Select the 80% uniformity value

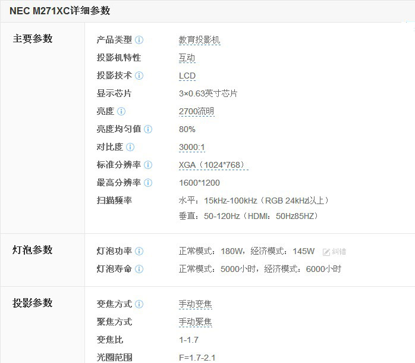coord(187,129)
